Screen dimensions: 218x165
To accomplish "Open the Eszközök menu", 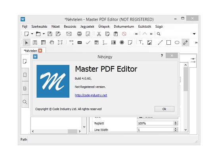I will click(x=145, y=27).
